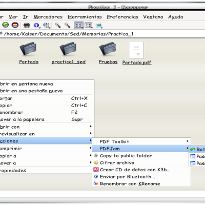Select Copiar in context menu

click(x=47, y=106)
